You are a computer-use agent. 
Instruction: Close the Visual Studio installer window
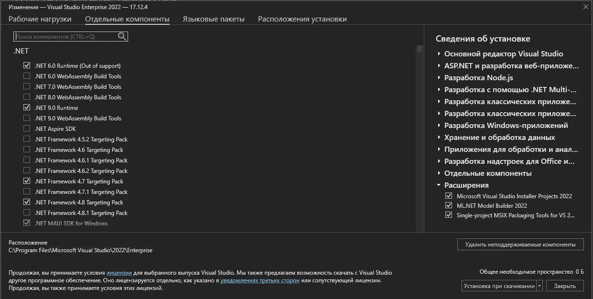585,7
